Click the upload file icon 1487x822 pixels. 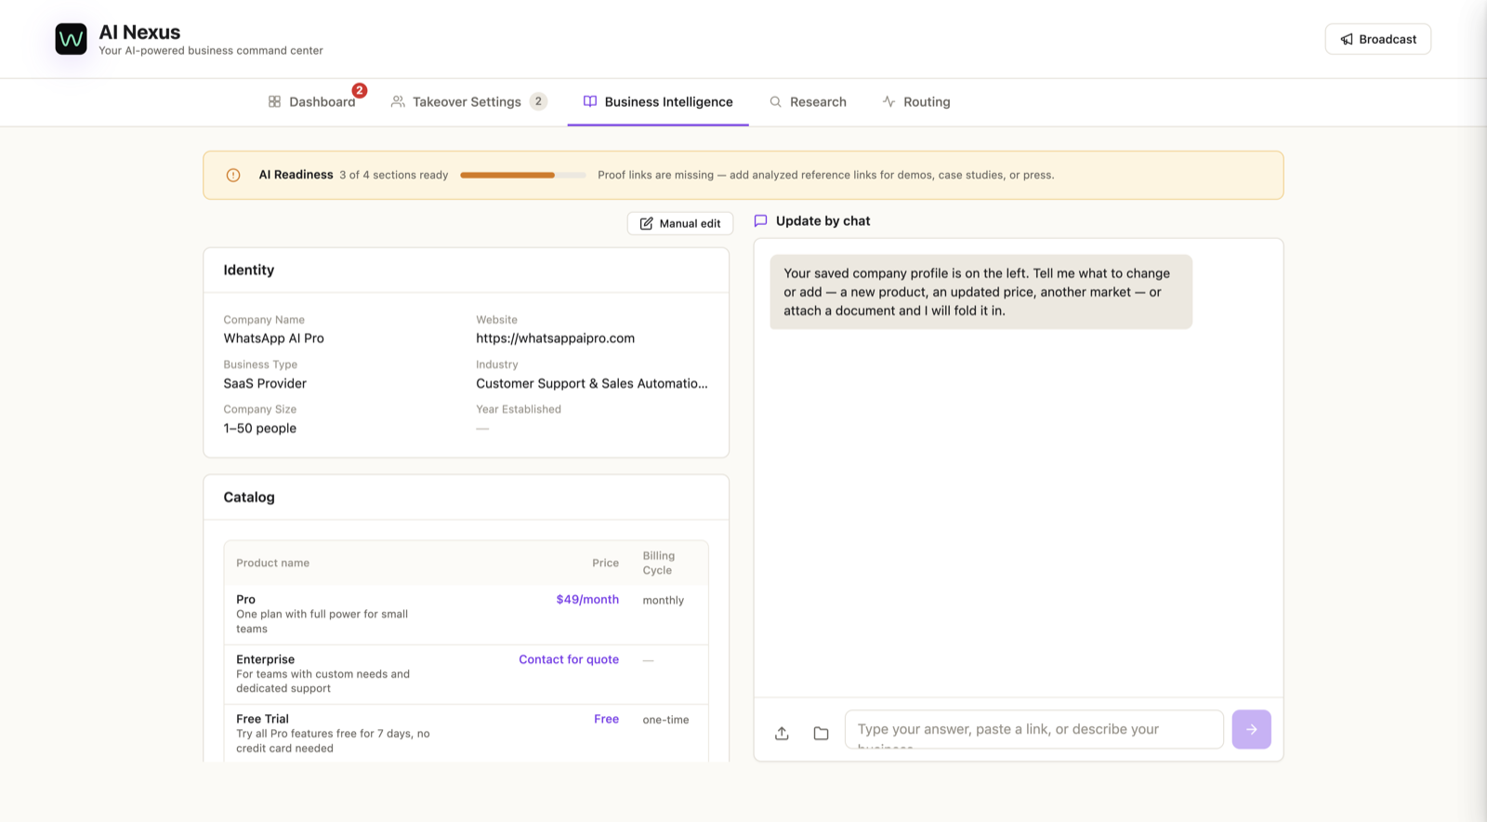[782, 733]
